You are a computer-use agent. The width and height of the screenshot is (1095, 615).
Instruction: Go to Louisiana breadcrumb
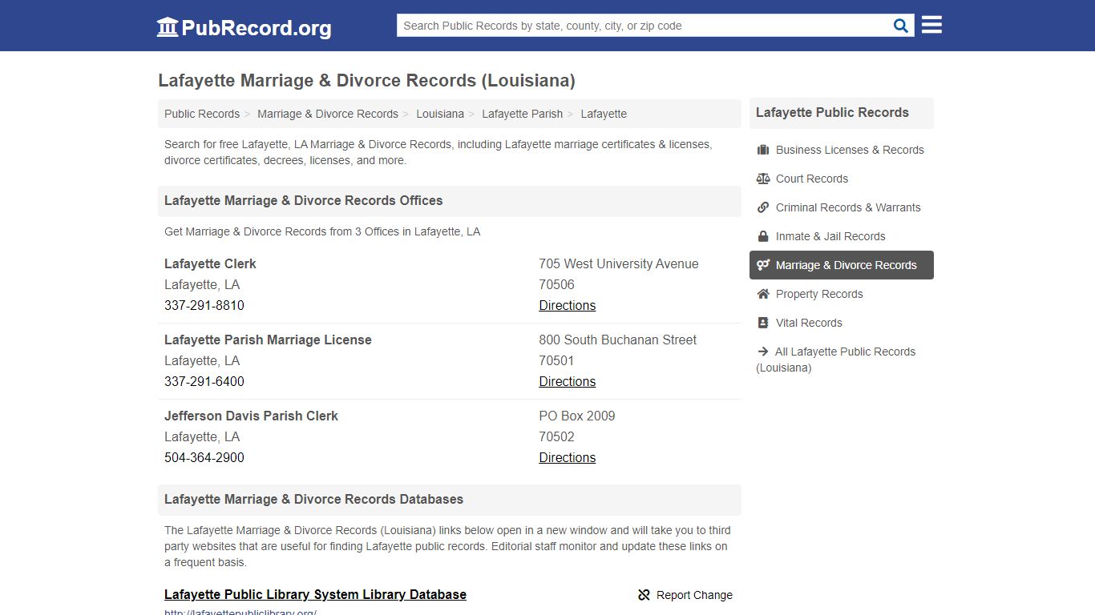coord(440,114)
